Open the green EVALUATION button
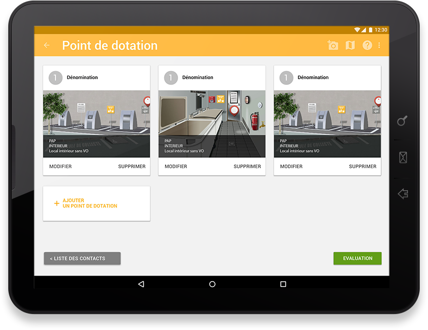 pyautogui.click(x=358, y=258)
